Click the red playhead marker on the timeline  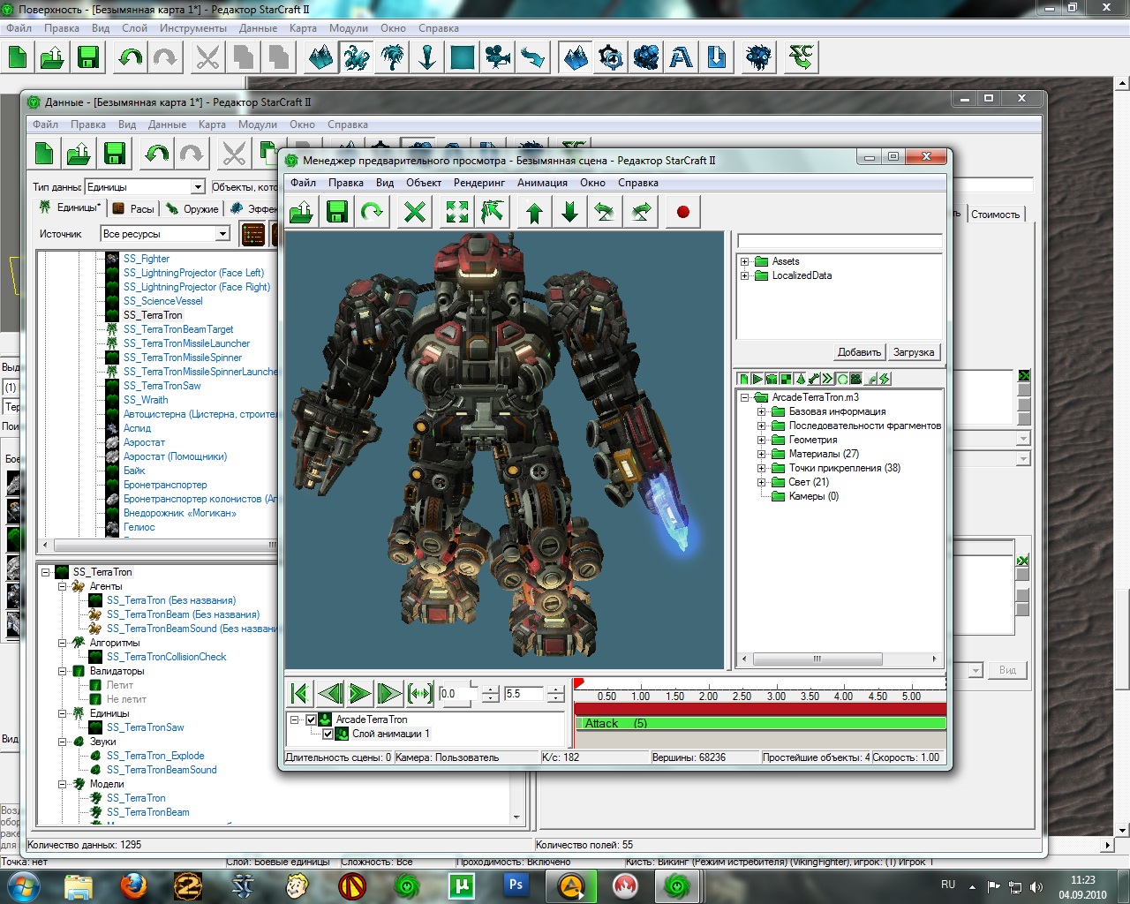(578, 683)
